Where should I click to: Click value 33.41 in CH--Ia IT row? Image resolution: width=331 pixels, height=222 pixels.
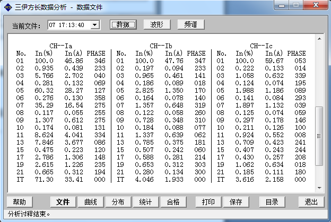coord(74,180)
